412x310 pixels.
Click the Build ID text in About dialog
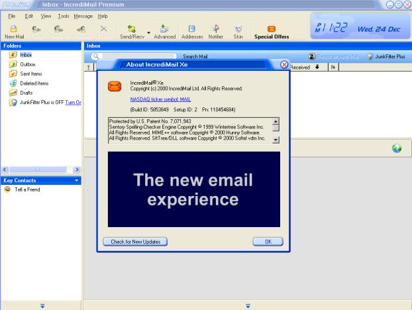pyautogui.click(x=150, y=109)
